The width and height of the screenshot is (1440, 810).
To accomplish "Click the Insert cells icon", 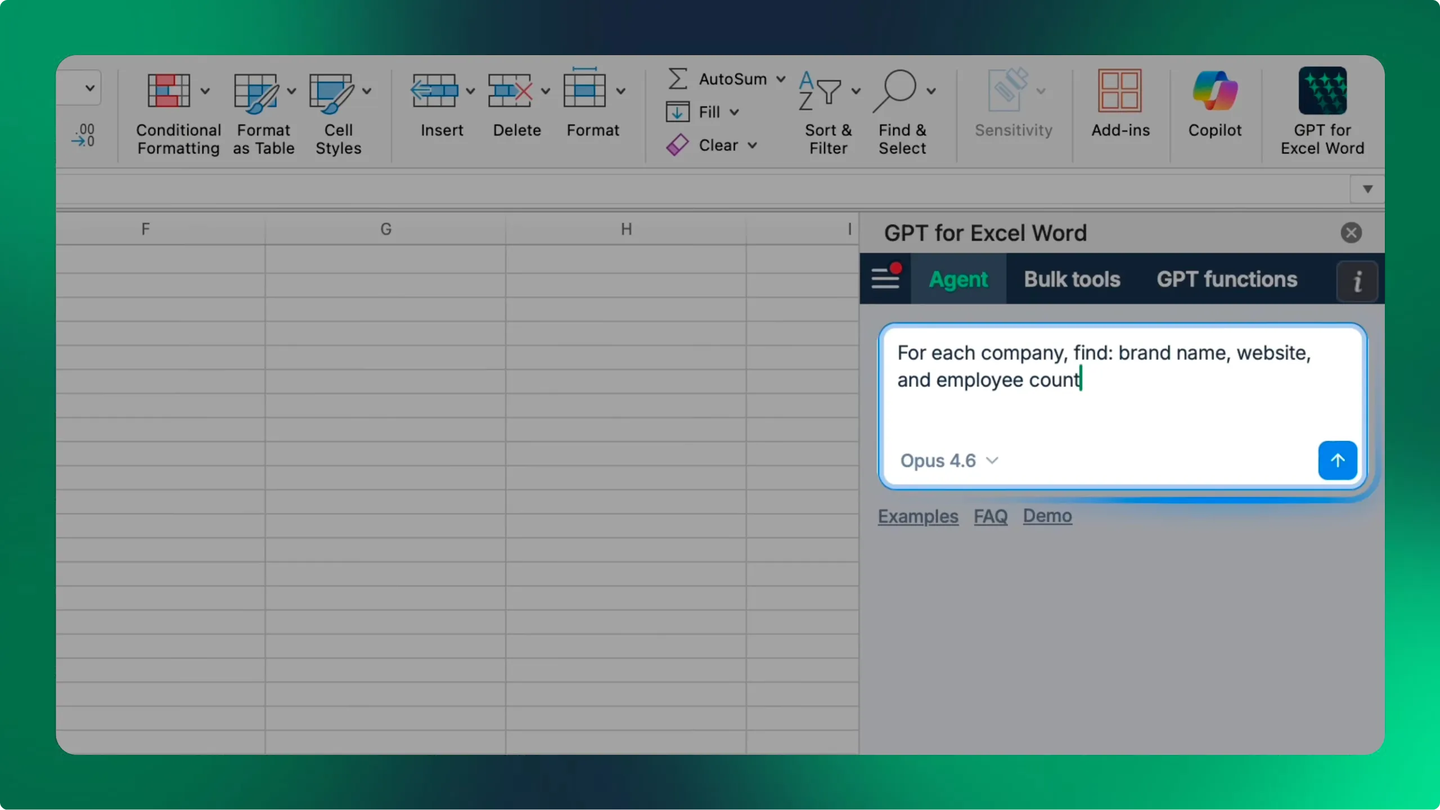I will click(434, 91).
